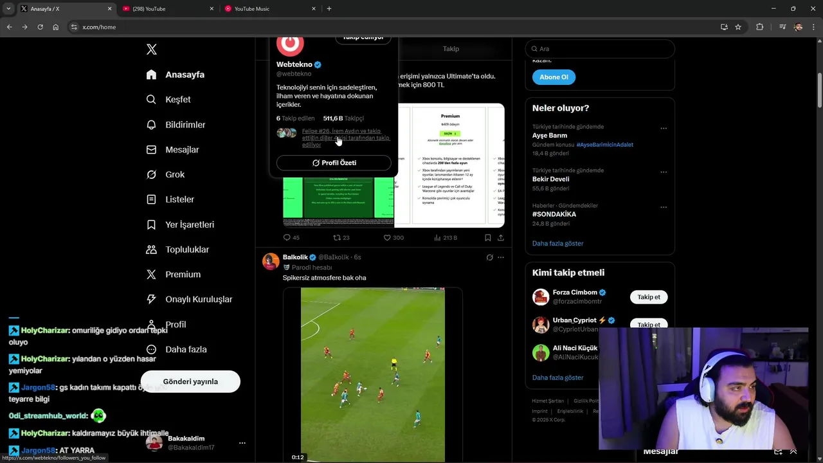Click the Grok icon on Balkolik's post
This screenshot has height=463, width=823.
coord(489,257)
